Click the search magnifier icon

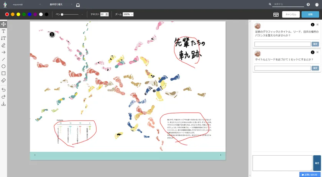270,4
